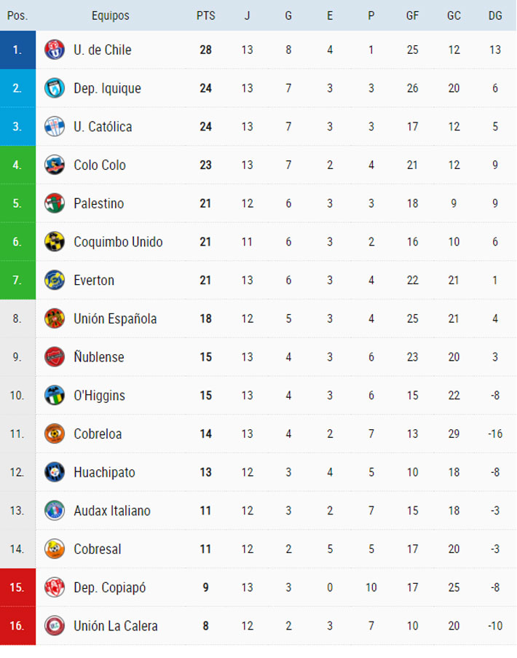Click the Dep. Iquique team crest

(55, 88)
